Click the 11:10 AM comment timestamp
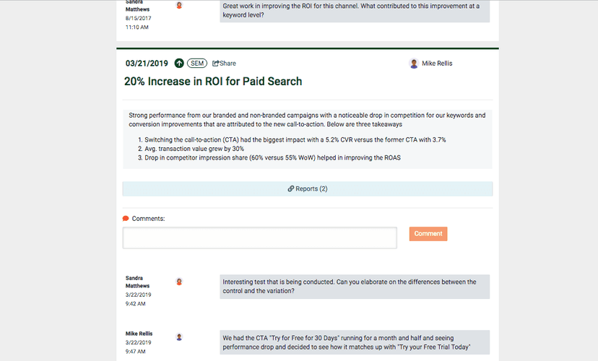598x361 pixels. pos(137,27)
